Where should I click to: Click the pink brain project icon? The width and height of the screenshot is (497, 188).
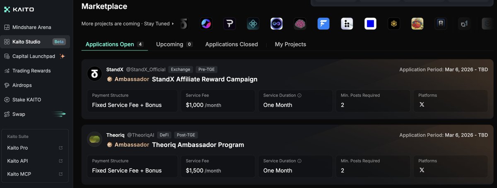tap(300, 24)
